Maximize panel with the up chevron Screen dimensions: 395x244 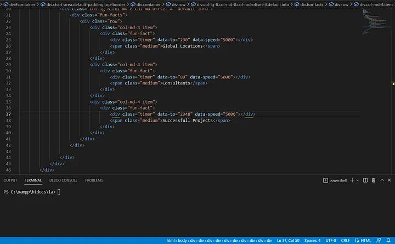(x=382, y=180)
